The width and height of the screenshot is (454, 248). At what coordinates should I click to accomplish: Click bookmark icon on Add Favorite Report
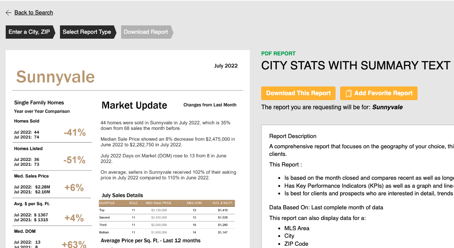[348, 93]
